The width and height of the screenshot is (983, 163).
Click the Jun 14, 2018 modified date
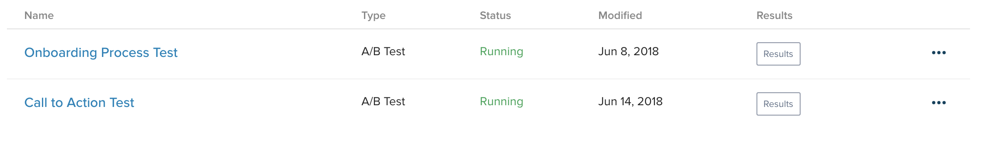pyautogui.click(x=630, y=102)
